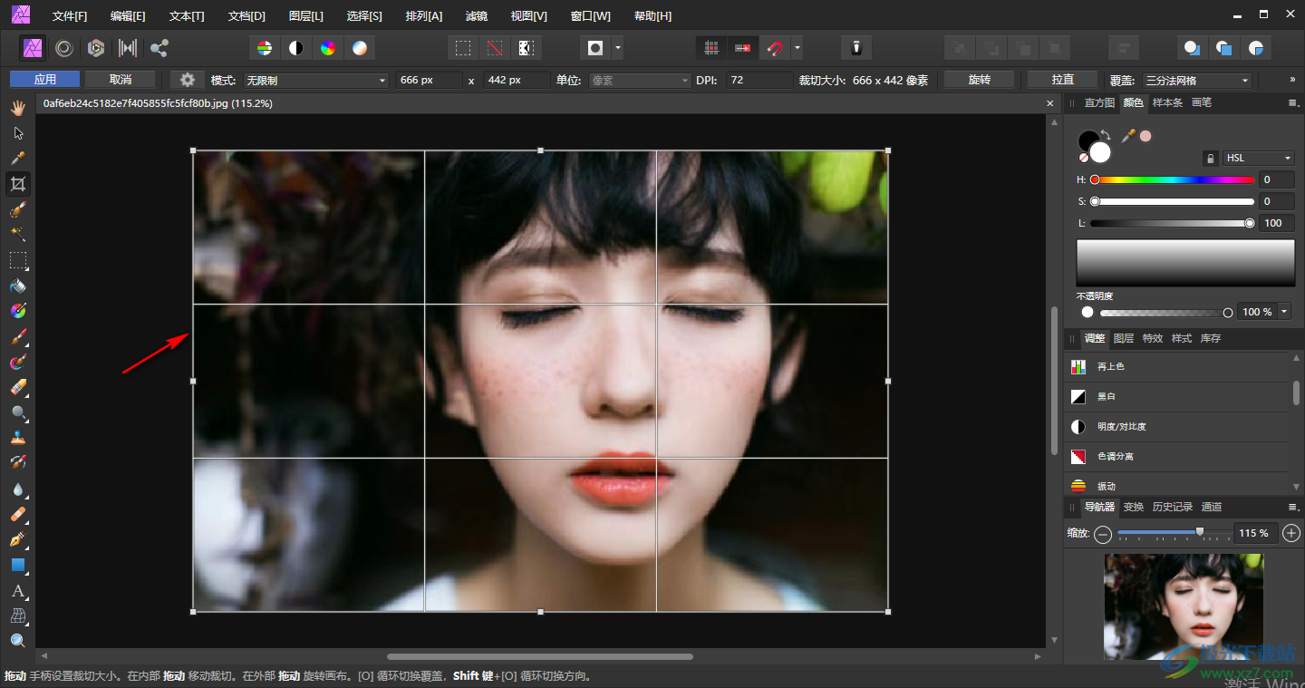The width and height of the screenshot is (1305, 688).
Task: Select the Color Picker eyedropper tool
Action: pyautogui.click(x=17, y=159)
